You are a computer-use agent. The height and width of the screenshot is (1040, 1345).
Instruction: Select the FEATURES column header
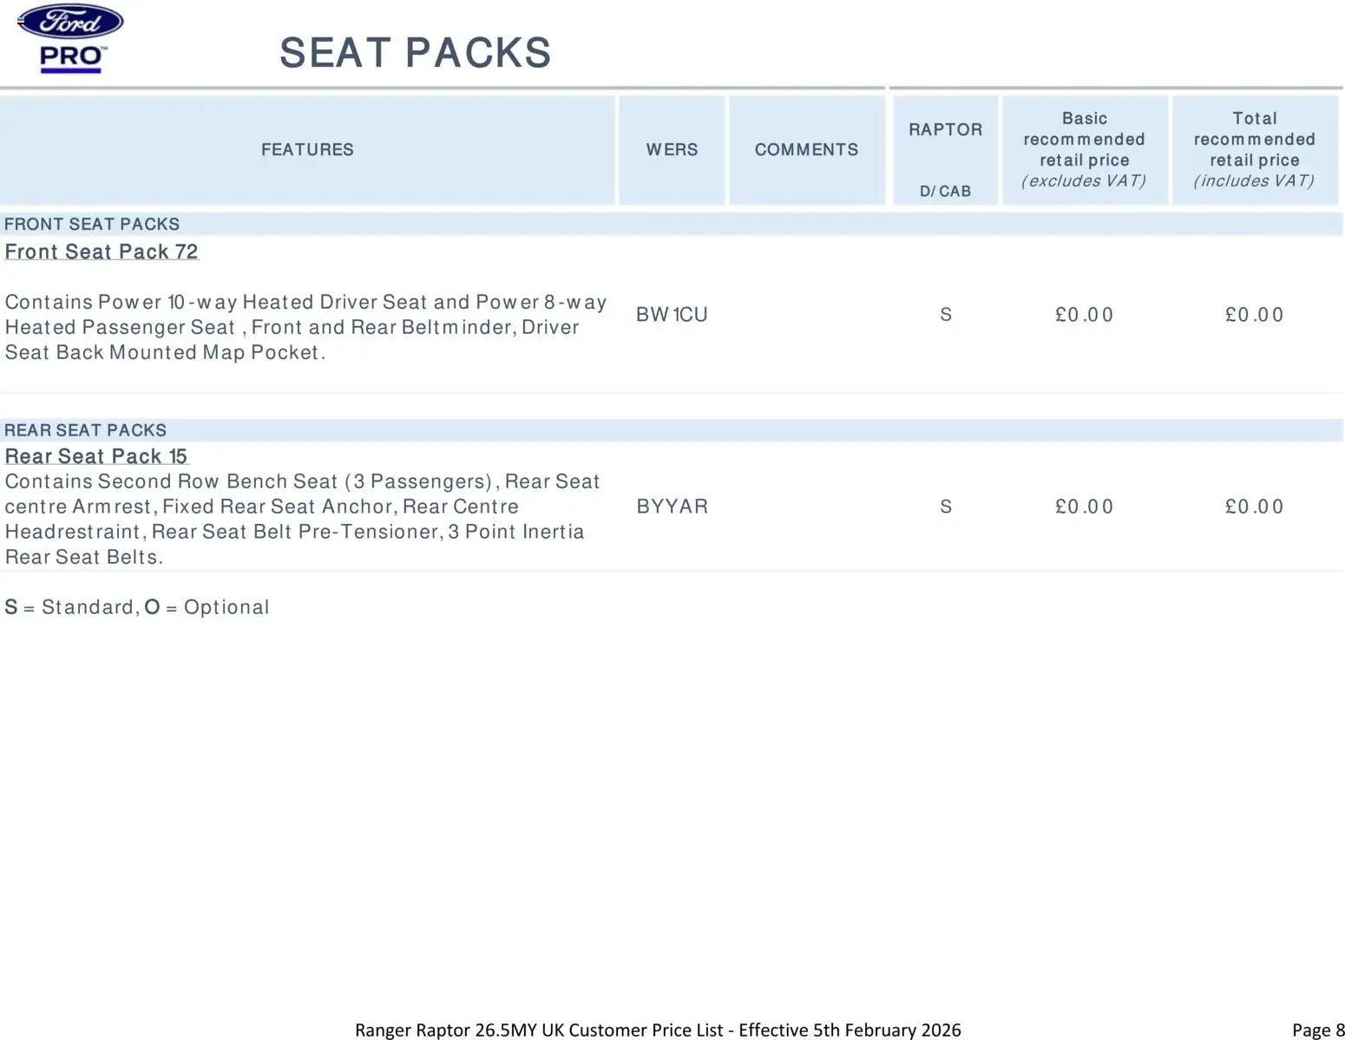307,150
